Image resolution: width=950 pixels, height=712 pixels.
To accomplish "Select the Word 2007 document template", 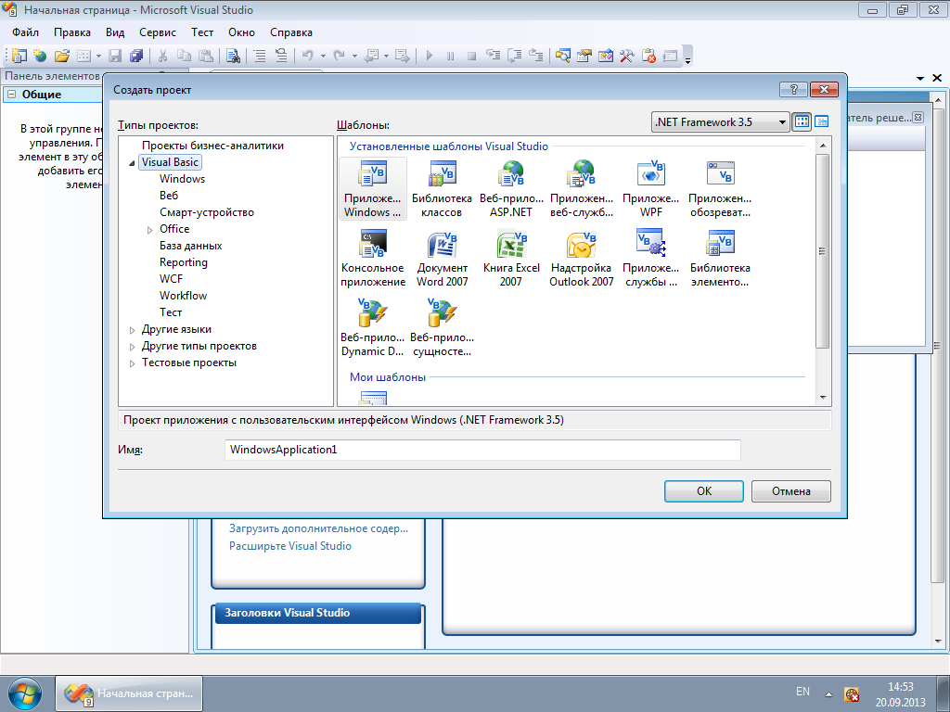I will point(442,258).
